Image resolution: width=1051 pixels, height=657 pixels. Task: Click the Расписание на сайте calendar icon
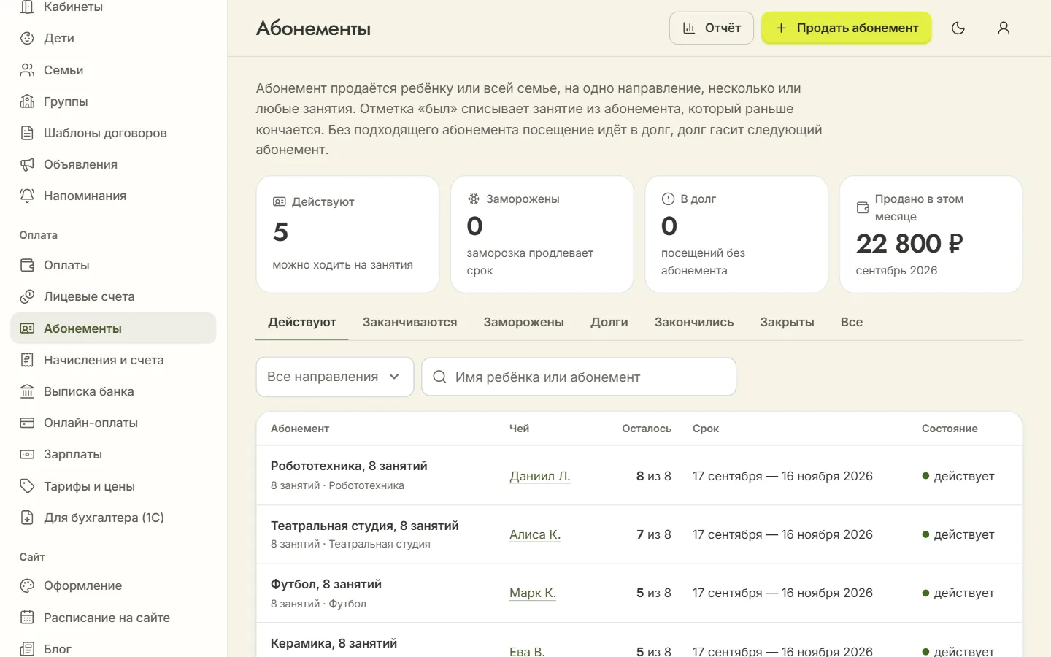tap(27, 618)
